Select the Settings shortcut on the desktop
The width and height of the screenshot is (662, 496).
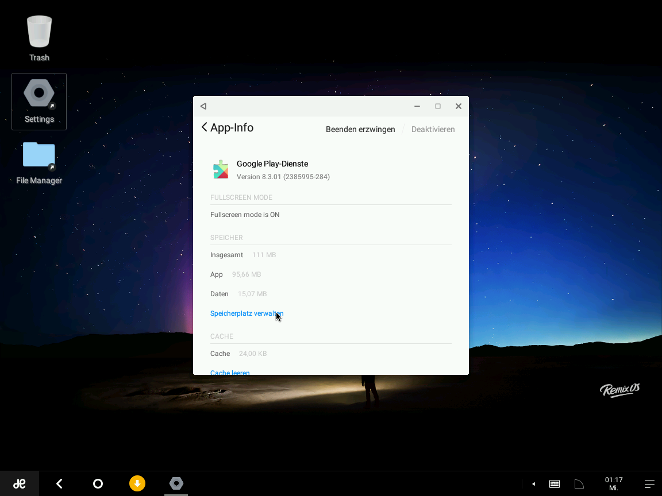point(39,93)
